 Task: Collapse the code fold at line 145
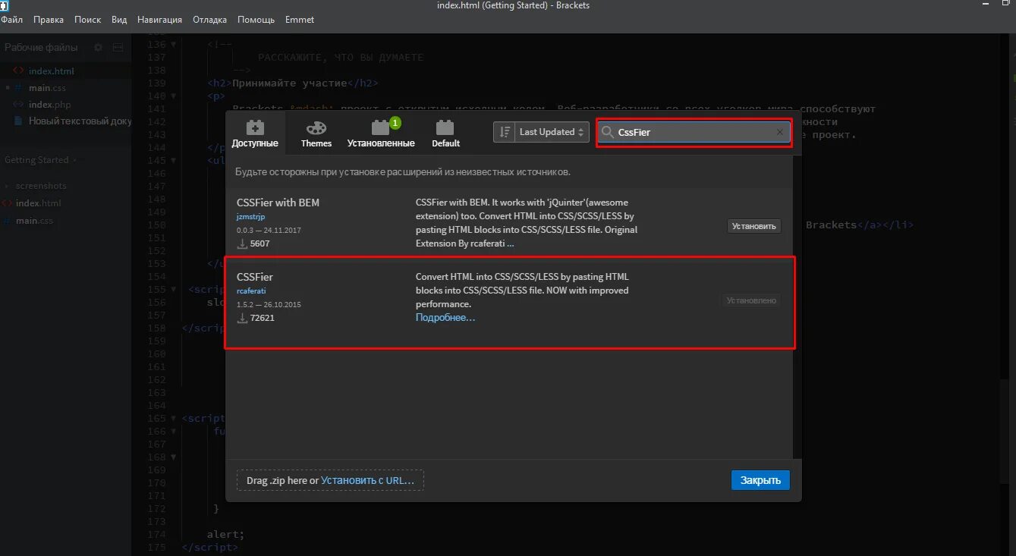[x=173, y=161]
